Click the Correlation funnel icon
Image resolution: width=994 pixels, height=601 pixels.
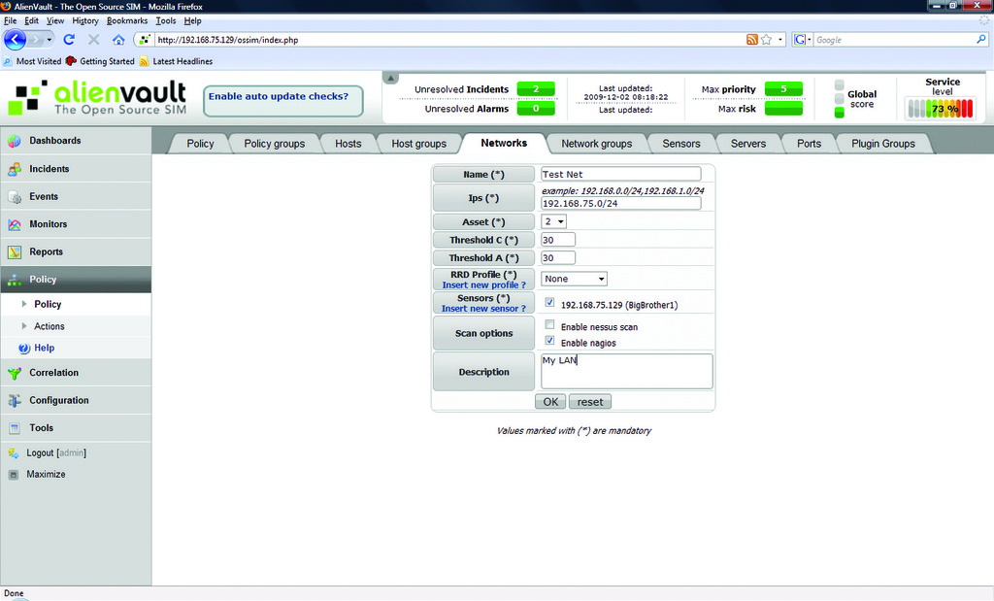click(x=14, y=373)
